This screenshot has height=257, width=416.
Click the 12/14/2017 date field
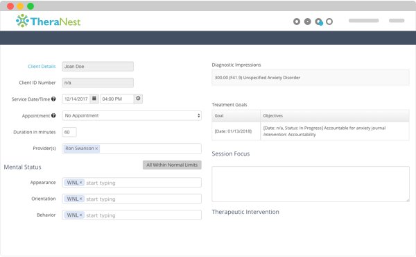tap(76, 99)
